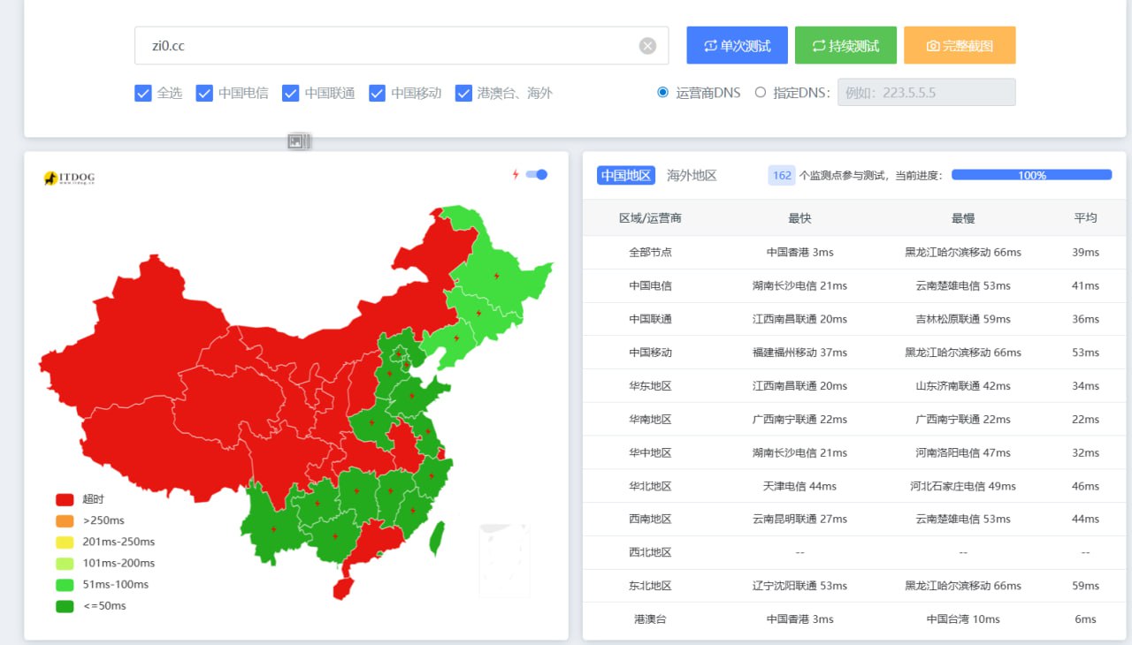Switch to the 海外地区 tab

(x=692, y=175)
